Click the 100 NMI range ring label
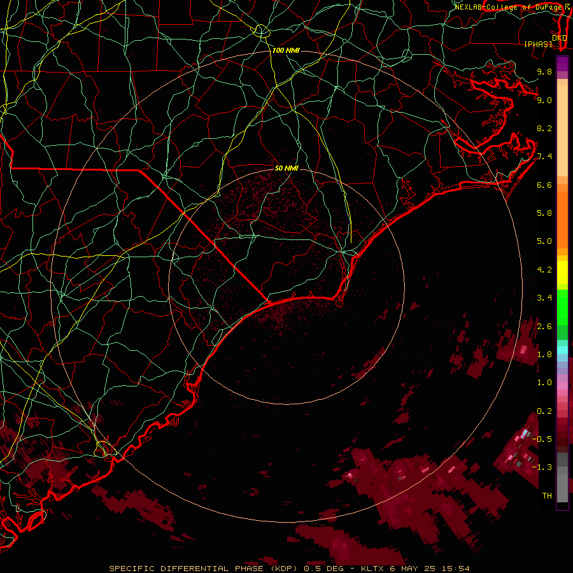Image resolution: width=573 pixels, height=573 pixels. click(286, 50)
